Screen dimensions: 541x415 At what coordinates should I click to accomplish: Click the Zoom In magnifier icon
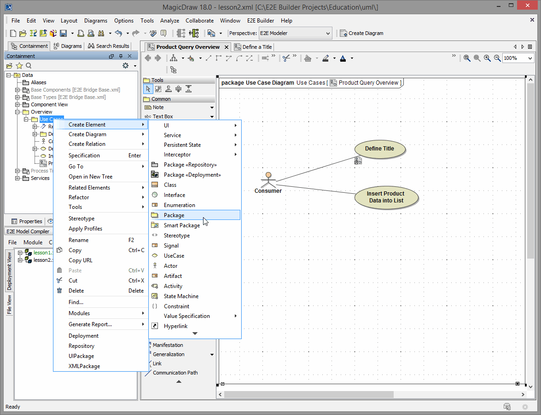[487, 58]
